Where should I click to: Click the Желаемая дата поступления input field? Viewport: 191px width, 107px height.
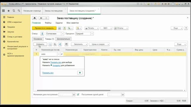click(x=65, y=95)
